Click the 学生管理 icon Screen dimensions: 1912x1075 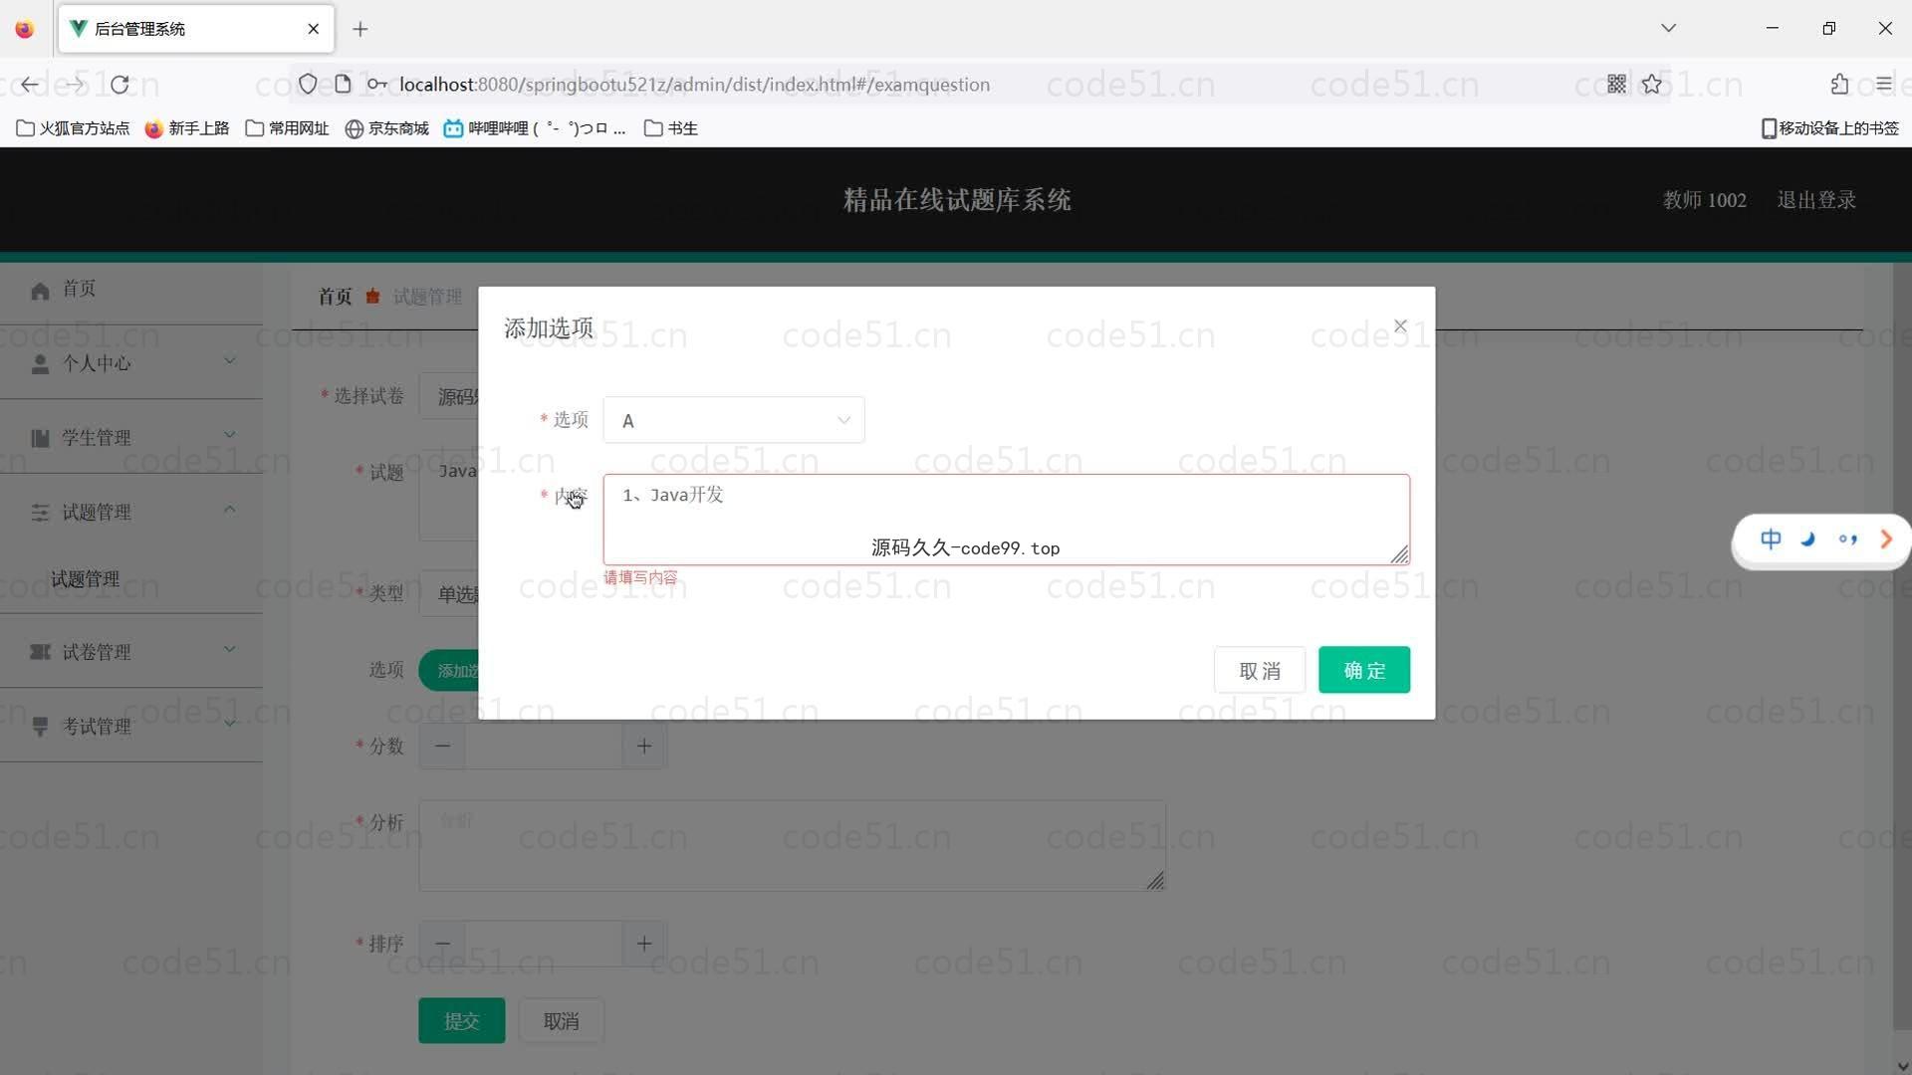tap(40, 438)
